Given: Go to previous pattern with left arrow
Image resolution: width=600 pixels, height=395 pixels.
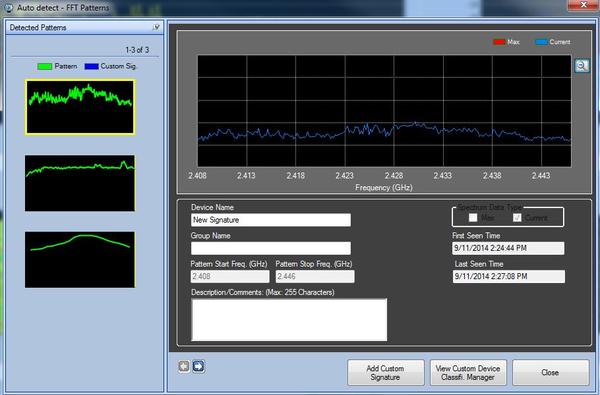Looking at the screenshot, I should point(184,367).
